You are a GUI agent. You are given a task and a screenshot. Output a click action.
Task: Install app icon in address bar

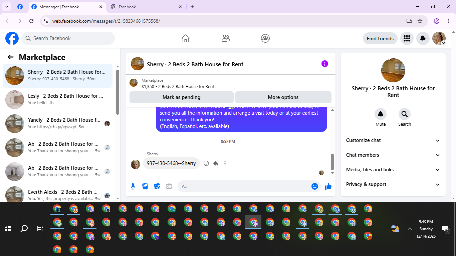[409, 21]
